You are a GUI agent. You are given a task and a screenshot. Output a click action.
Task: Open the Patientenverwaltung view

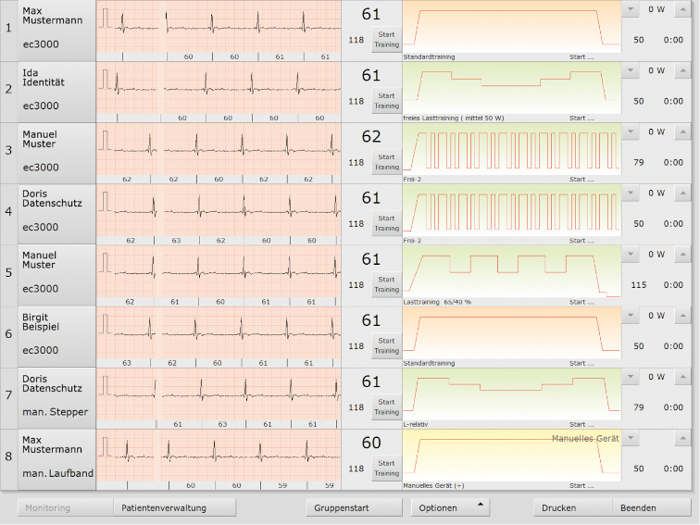click(x=165, y=507)
